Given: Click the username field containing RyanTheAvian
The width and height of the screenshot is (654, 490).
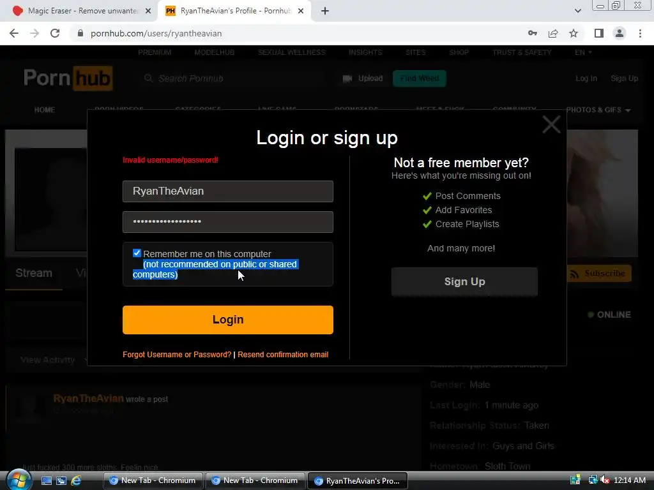Looking at the screenshot, I should click(x=228, y=191).
